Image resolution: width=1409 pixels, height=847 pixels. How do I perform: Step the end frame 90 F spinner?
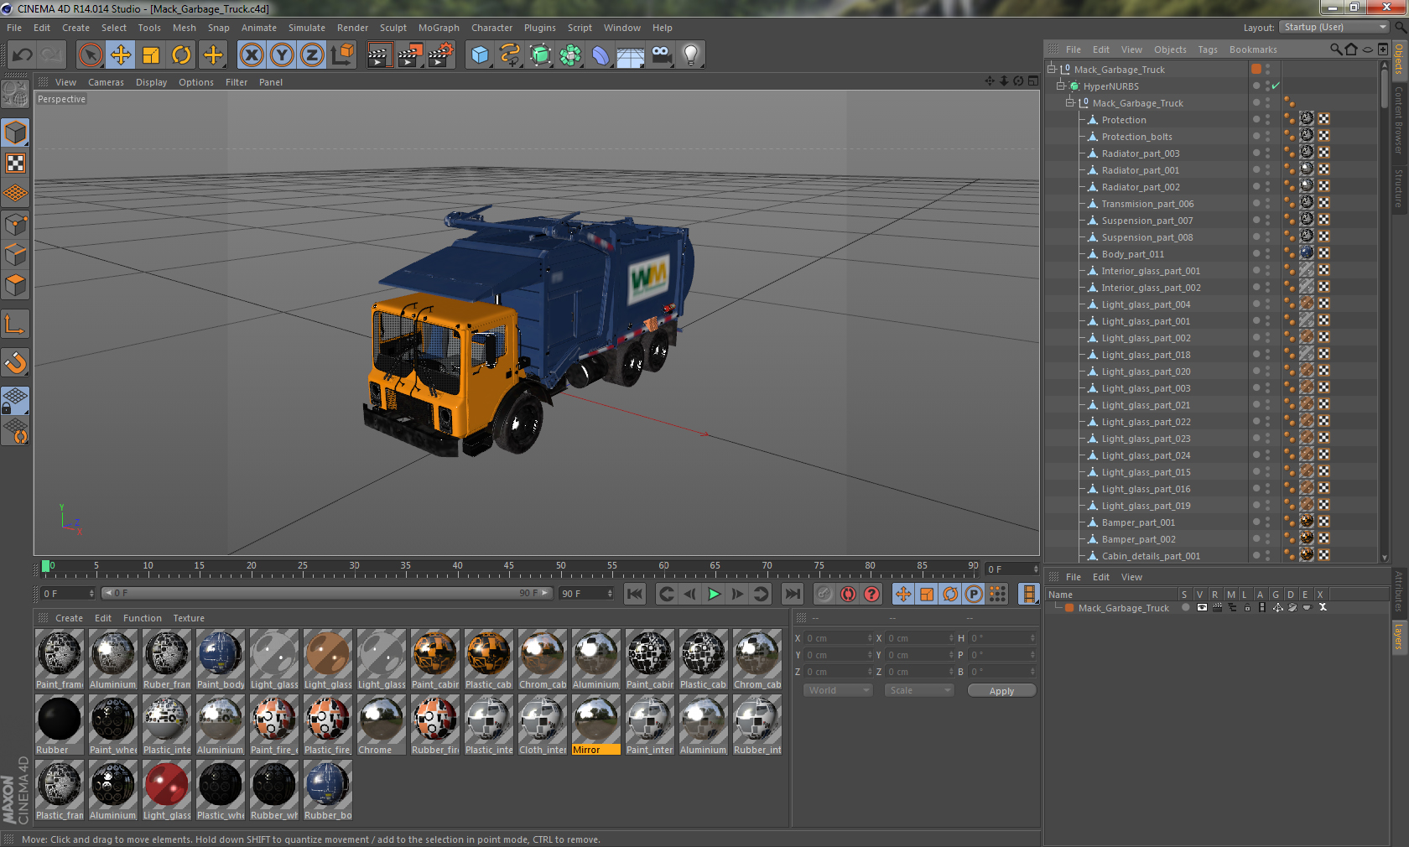click(x=610, y=594)
